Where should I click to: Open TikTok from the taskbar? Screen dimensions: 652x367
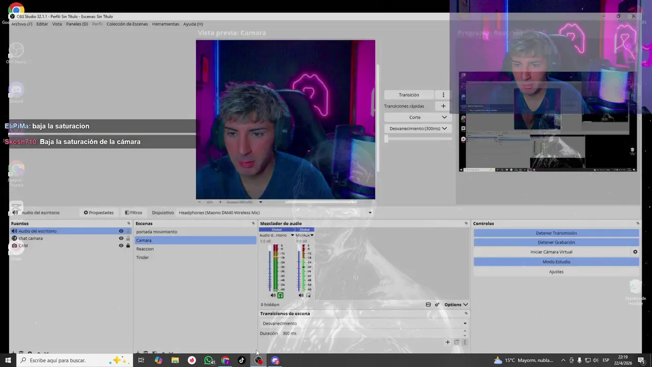click(x=241, y=360)
